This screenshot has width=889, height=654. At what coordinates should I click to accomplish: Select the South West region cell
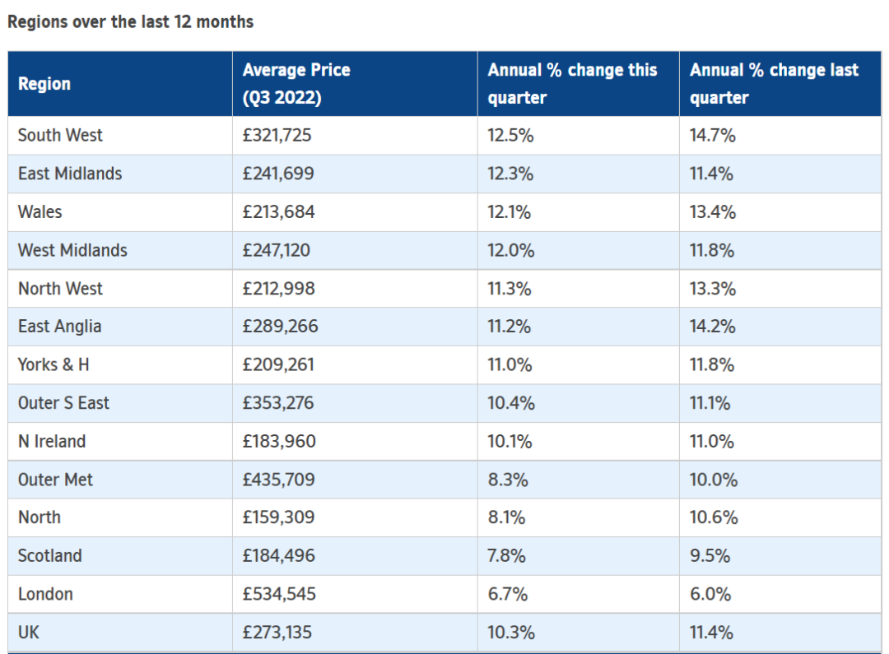pyautogui.click(x=60, y=136)
